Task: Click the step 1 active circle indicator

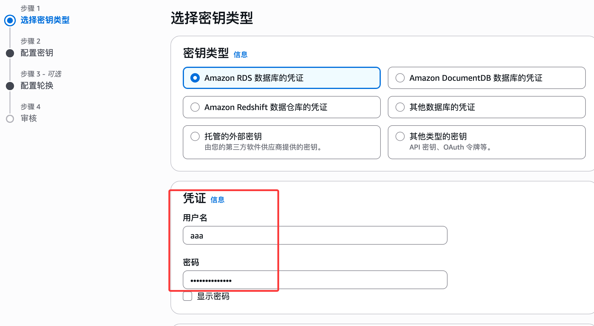Action: click(10, 20)
